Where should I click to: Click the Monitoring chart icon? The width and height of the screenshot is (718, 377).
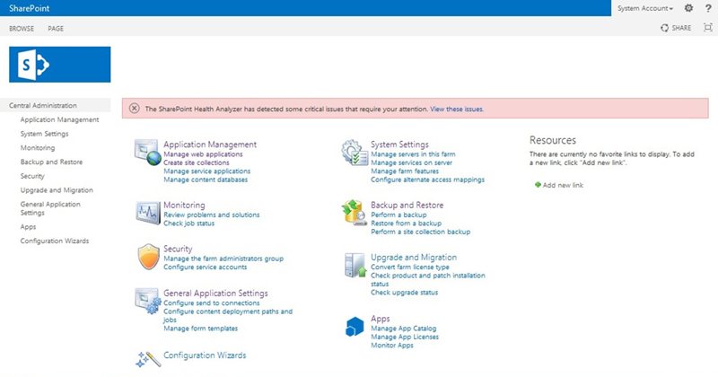tap(146, 214)
